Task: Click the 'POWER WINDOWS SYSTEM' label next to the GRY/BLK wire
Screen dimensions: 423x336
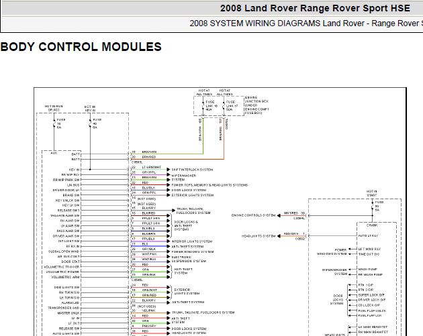Action: 193,251
